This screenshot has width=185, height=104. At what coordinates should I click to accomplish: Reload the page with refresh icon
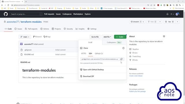coord(8,5)
